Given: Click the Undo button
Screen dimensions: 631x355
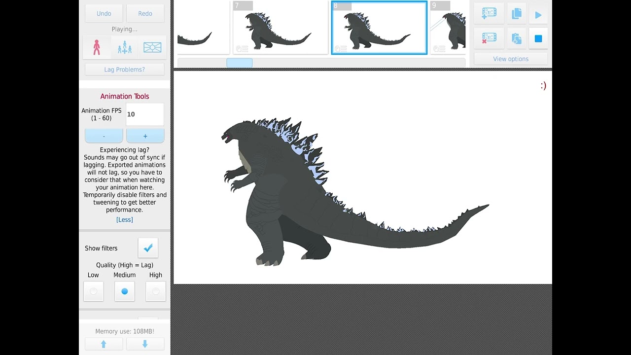Looking at the screenshot, I should click(x=104, y=13).
